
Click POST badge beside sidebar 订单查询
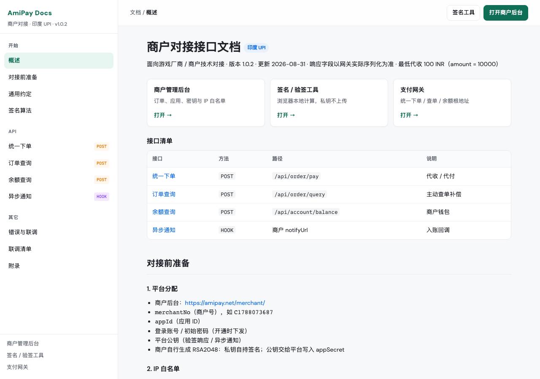(102, 163)
